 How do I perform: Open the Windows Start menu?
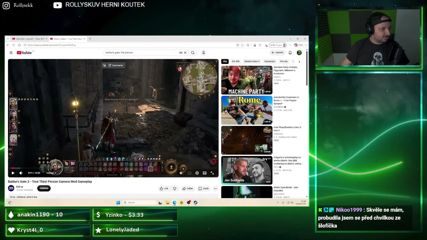point(118,203)
